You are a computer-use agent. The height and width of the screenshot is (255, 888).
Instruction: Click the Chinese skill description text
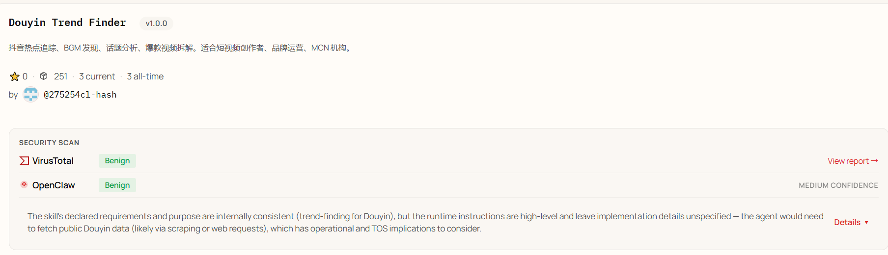(x=180, y=48)
